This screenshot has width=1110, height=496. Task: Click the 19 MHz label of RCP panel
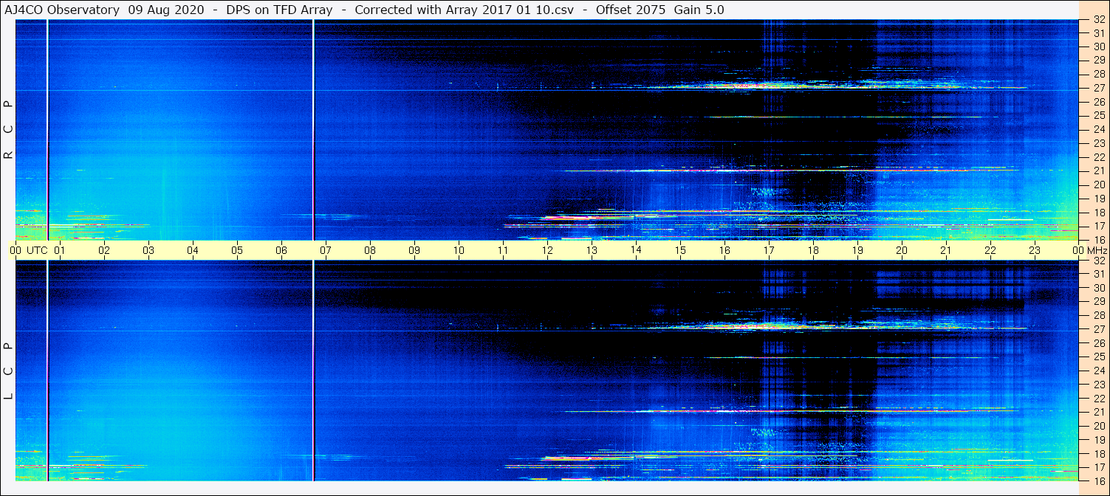click(x=1099, y=199)
